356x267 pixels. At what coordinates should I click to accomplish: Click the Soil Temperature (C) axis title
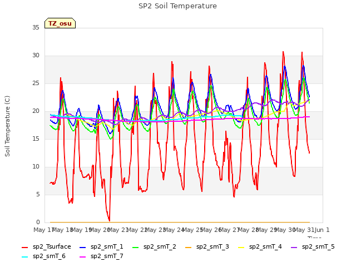(7, 126)
